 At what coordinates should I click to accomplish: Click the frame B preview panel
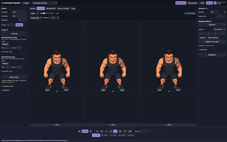112,74
